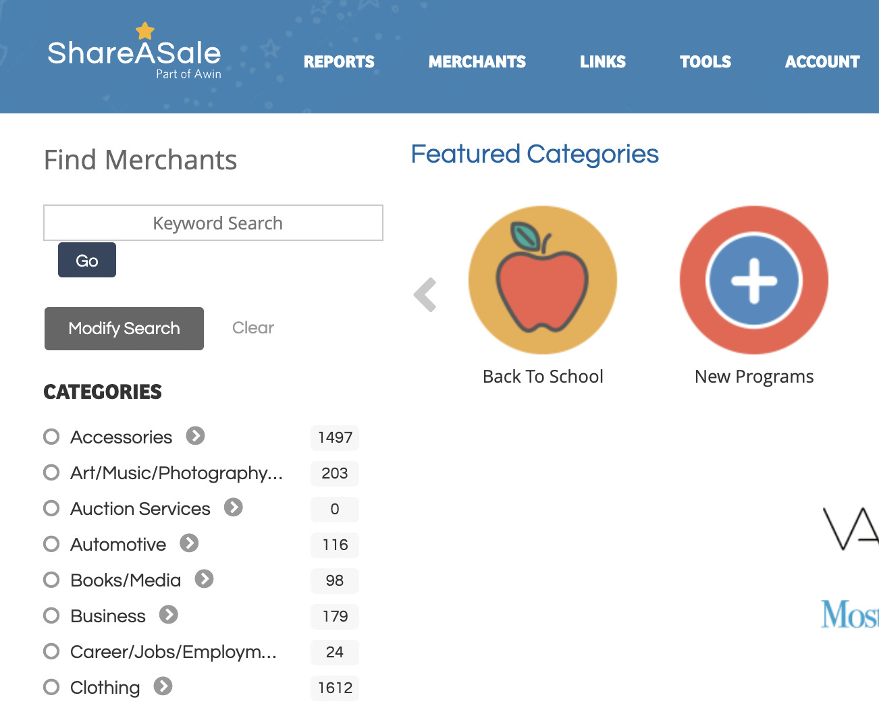Click the gold star above the logo
Image resolution: width=879 pixels, height=710 pixels.
tap(144, 29)
